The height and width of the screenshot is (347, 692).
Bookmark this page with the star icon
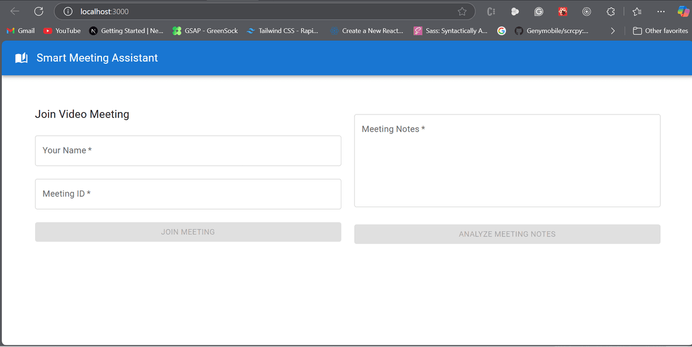tap(462, 12)
